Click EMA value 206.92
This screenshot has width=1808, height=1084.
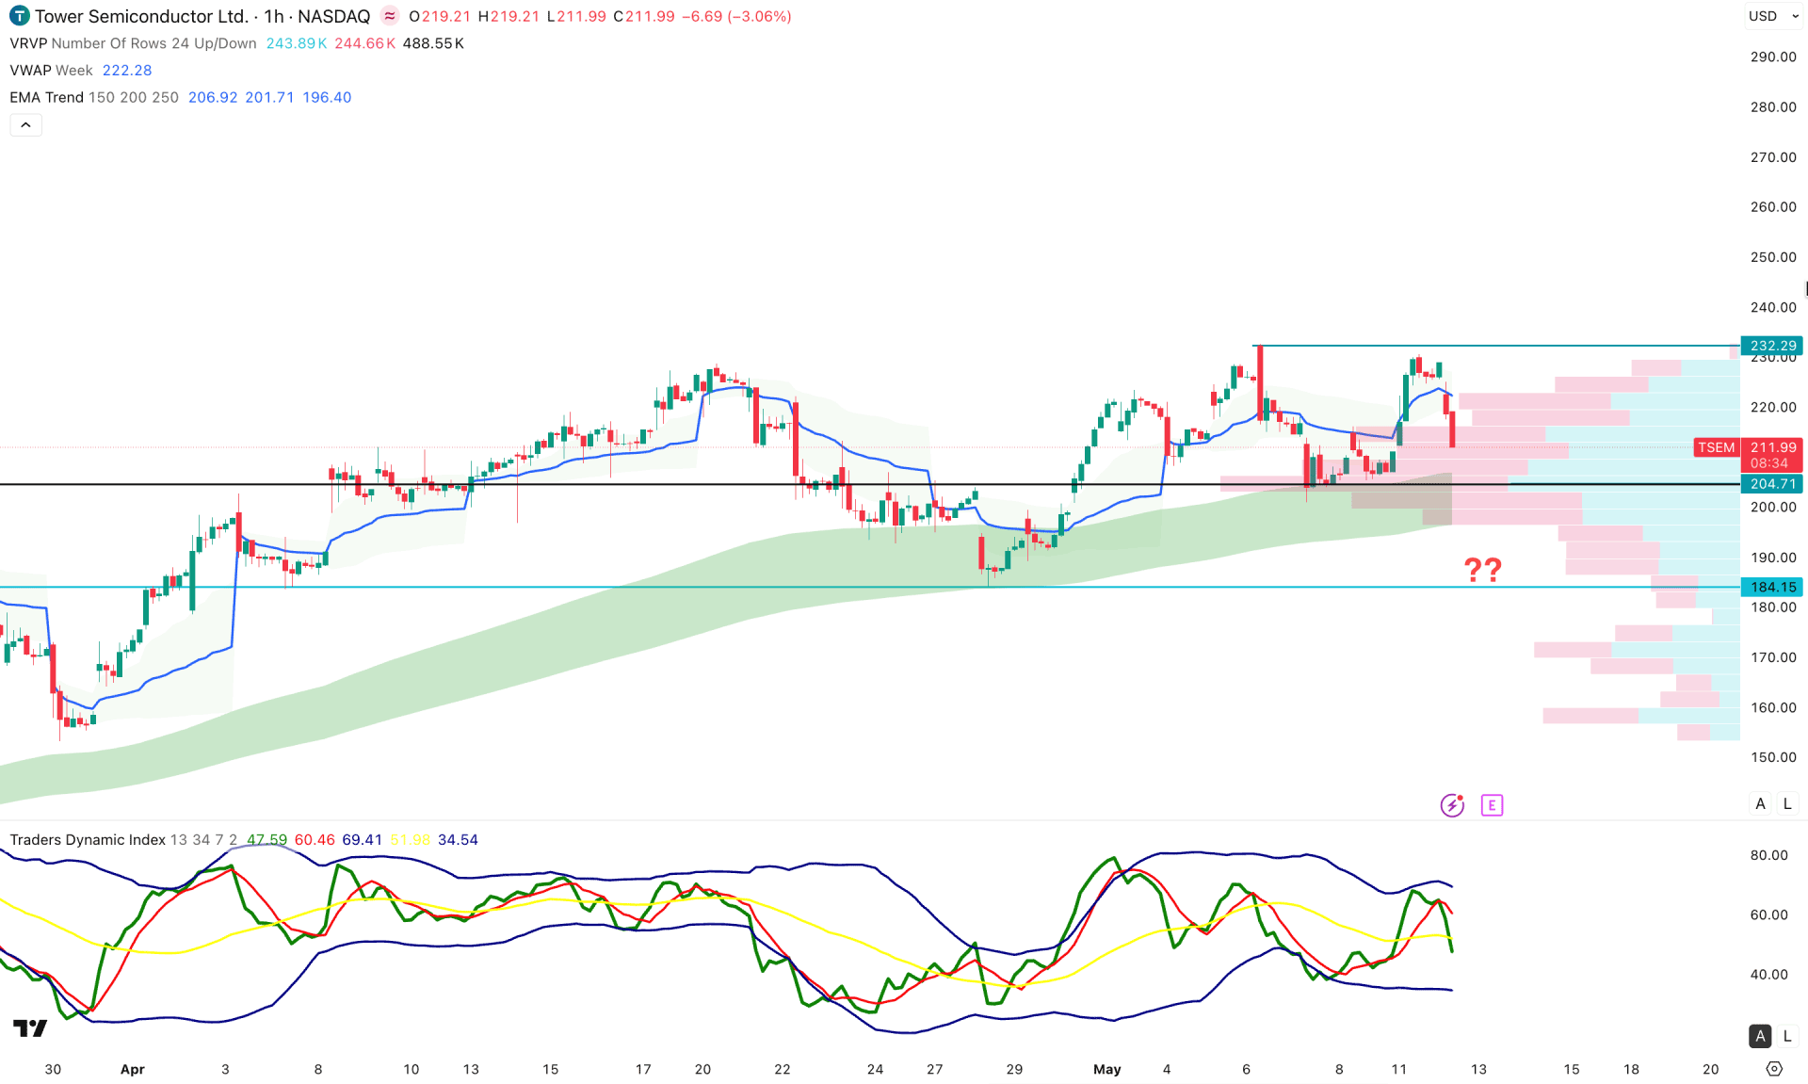pyautogui.click(x=213, y=98)
